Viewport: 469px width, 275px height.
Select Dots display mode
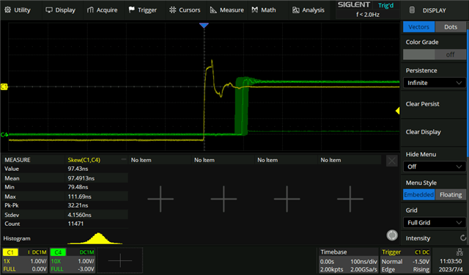tap(451, 27)
